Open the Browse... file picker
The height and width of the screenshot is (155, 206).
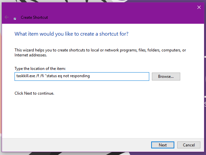[166, 77]
